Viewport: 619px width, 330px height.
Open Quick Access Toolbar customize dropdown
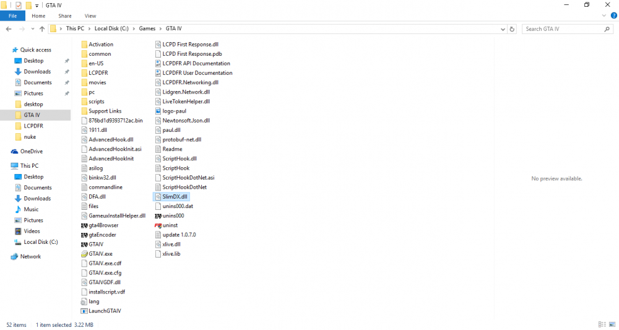tap(37, 6)
